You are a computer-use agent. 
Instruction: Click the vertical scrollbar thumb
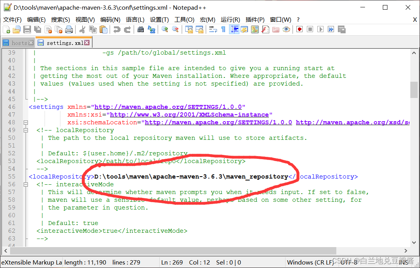click(414, 90)
